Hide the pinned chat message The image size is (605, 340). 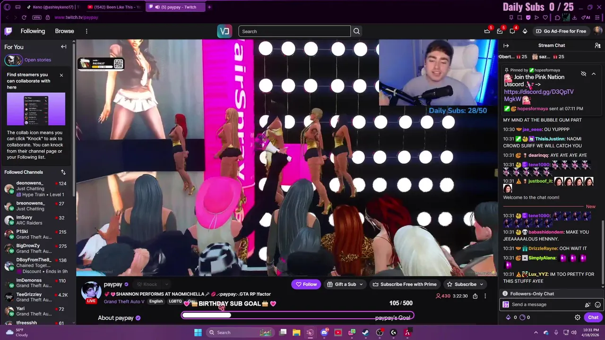(583, 74)
